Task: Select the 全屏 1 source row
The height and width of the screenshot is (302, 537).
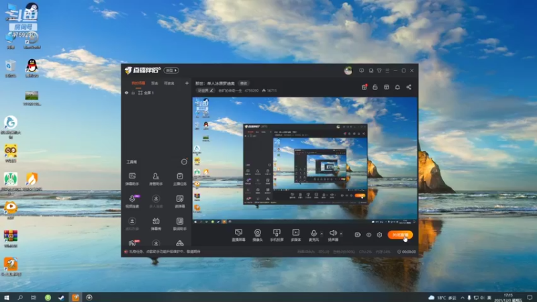Action: pos(156,93)
